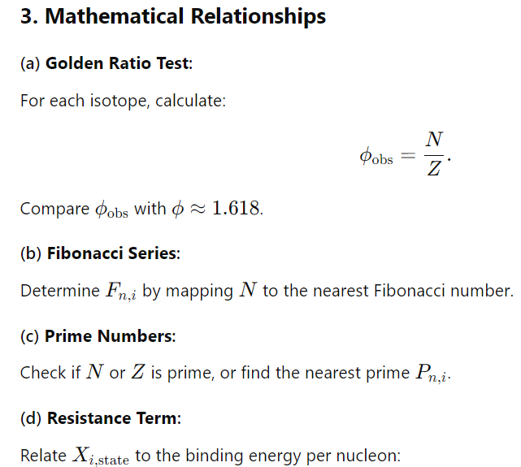Click the text 'Check if' in the prime line
Viewport: 521px width, 467px height.
pos(50,373)
